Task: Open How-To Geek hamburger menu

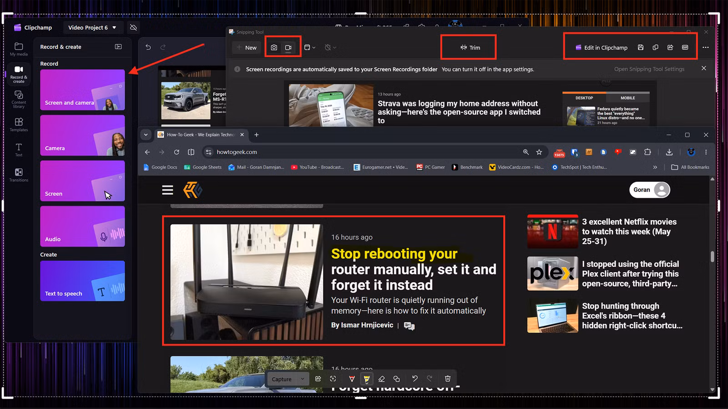Action: [167, 190]
